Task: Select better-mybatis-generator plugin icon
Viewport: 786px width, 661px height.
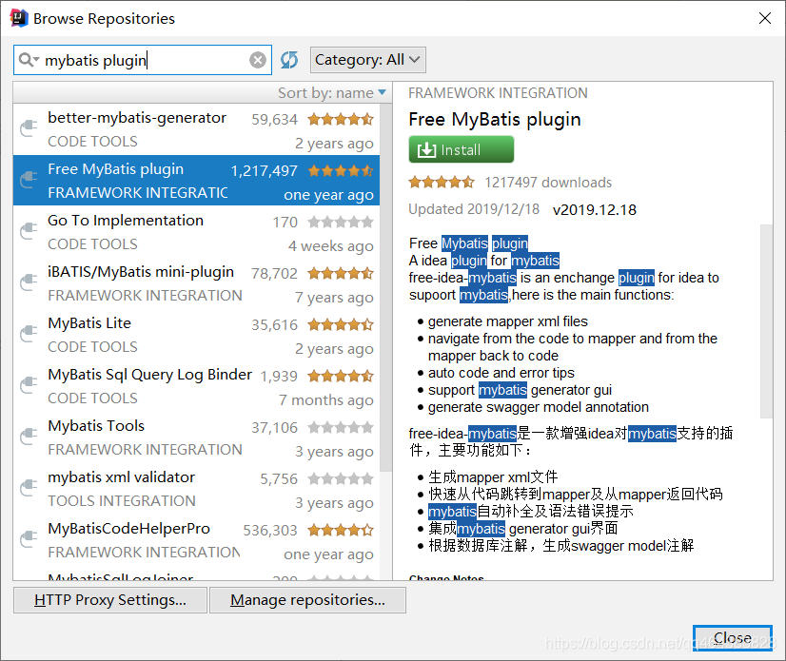Action: 29,128
